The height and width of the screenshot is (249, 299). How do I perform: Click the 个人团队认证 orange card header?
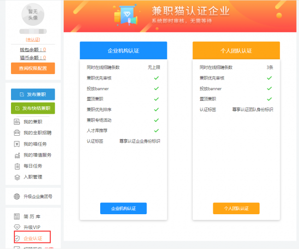point(236,50)
